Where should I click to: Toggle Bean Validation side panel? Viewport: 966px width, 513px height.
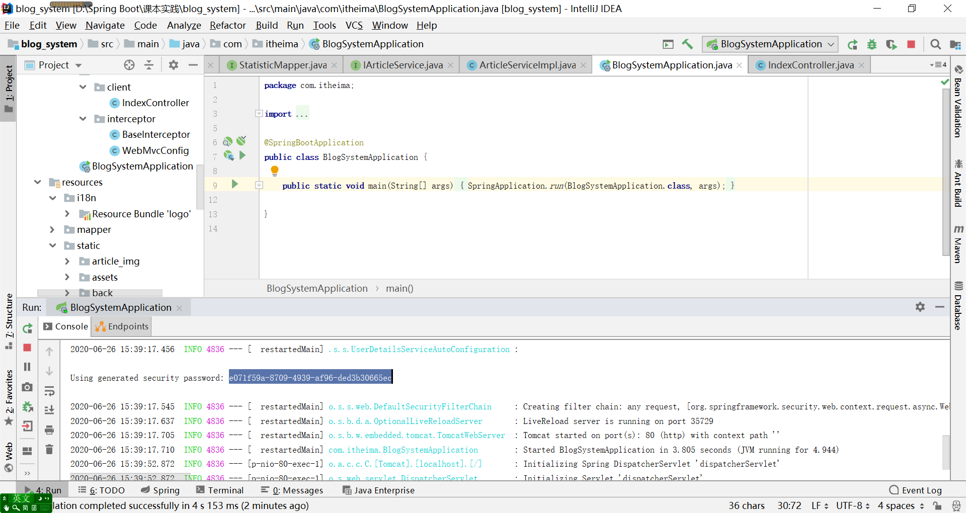(958, 102)
